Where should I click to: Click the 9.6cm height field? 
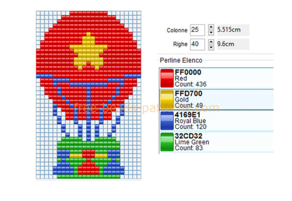233,44
